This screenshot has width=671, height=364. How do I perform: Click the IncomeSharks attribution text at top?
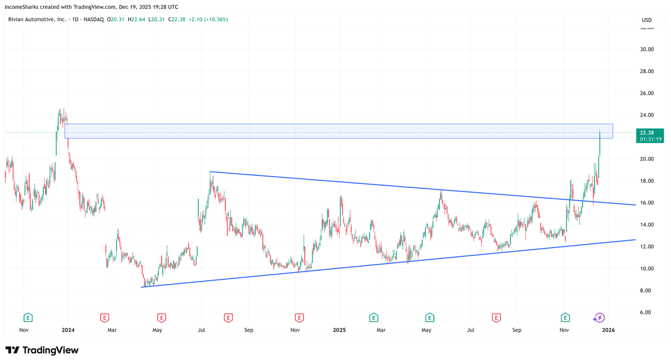point(92,7)
